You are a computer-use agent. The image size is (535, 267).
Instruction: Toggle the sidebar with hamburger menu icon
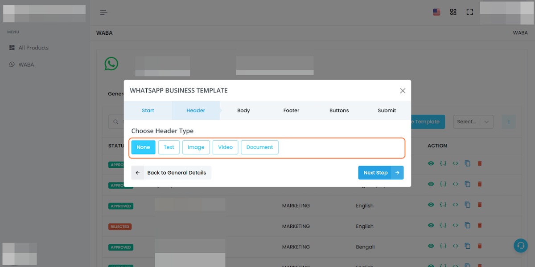pos(104,12)
